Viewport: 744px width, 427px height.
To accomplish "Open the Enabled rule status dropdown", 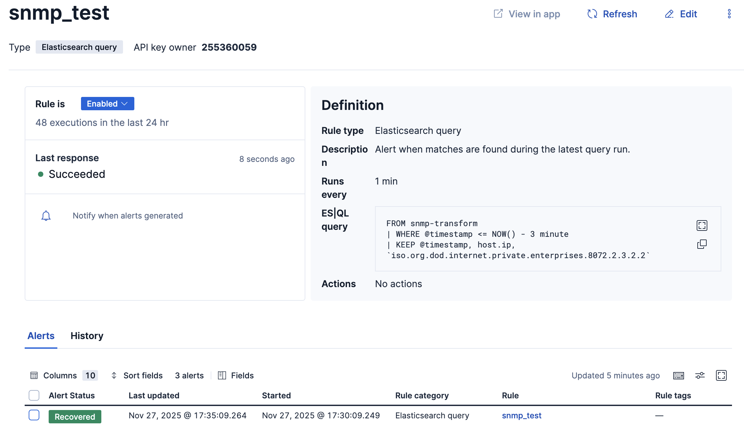I will pos(107,104).
